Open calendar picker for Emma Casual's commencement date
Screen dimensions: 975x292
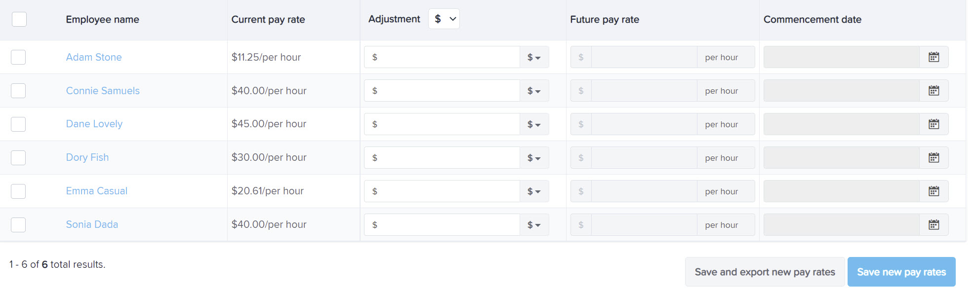click(x=934, y=191)
